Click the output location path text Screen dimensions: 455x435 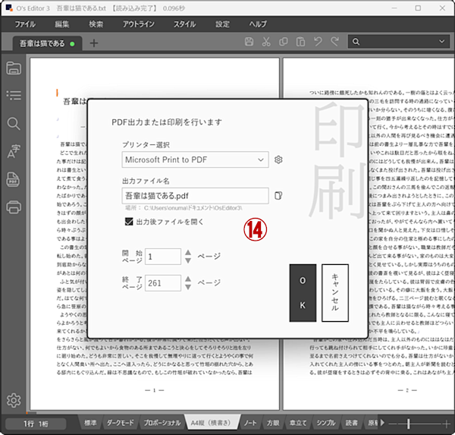[x=184, y=208]
